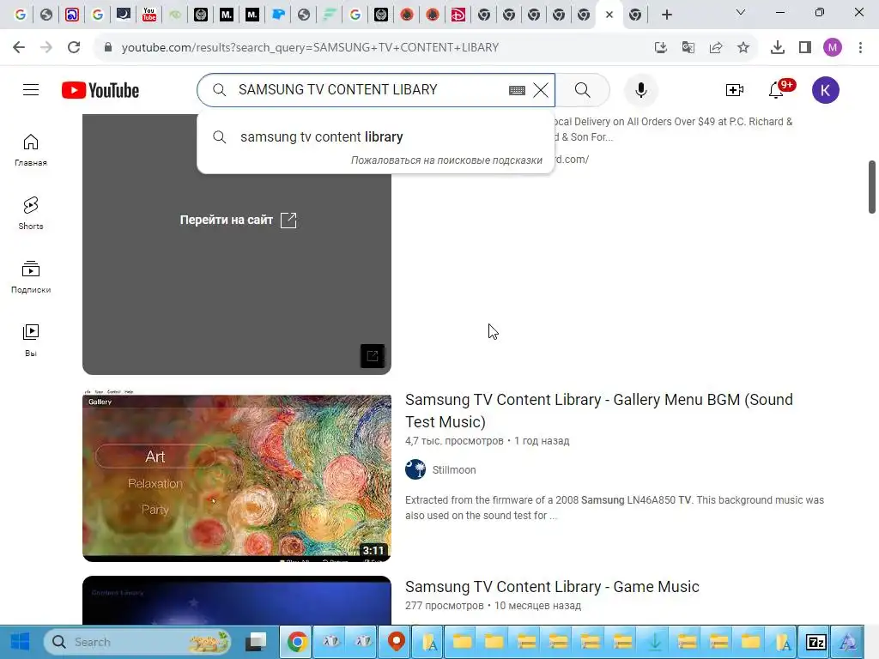The image size is (879, 659).
Task: Click the on-screen keyboard icon in search box
Action: point(517,90)
